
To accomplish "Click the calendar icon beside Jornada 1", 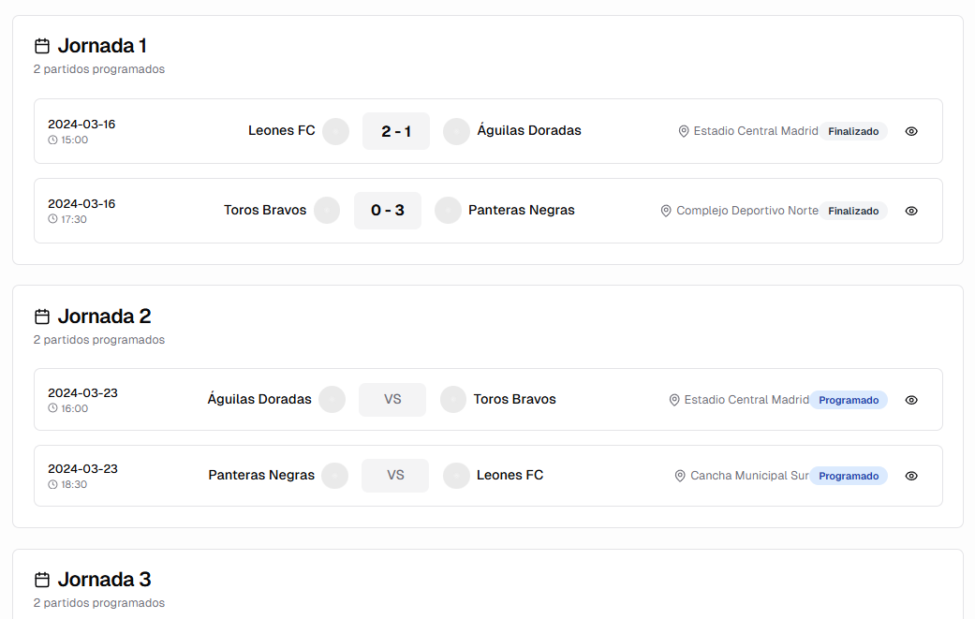I will coord(40,44).
